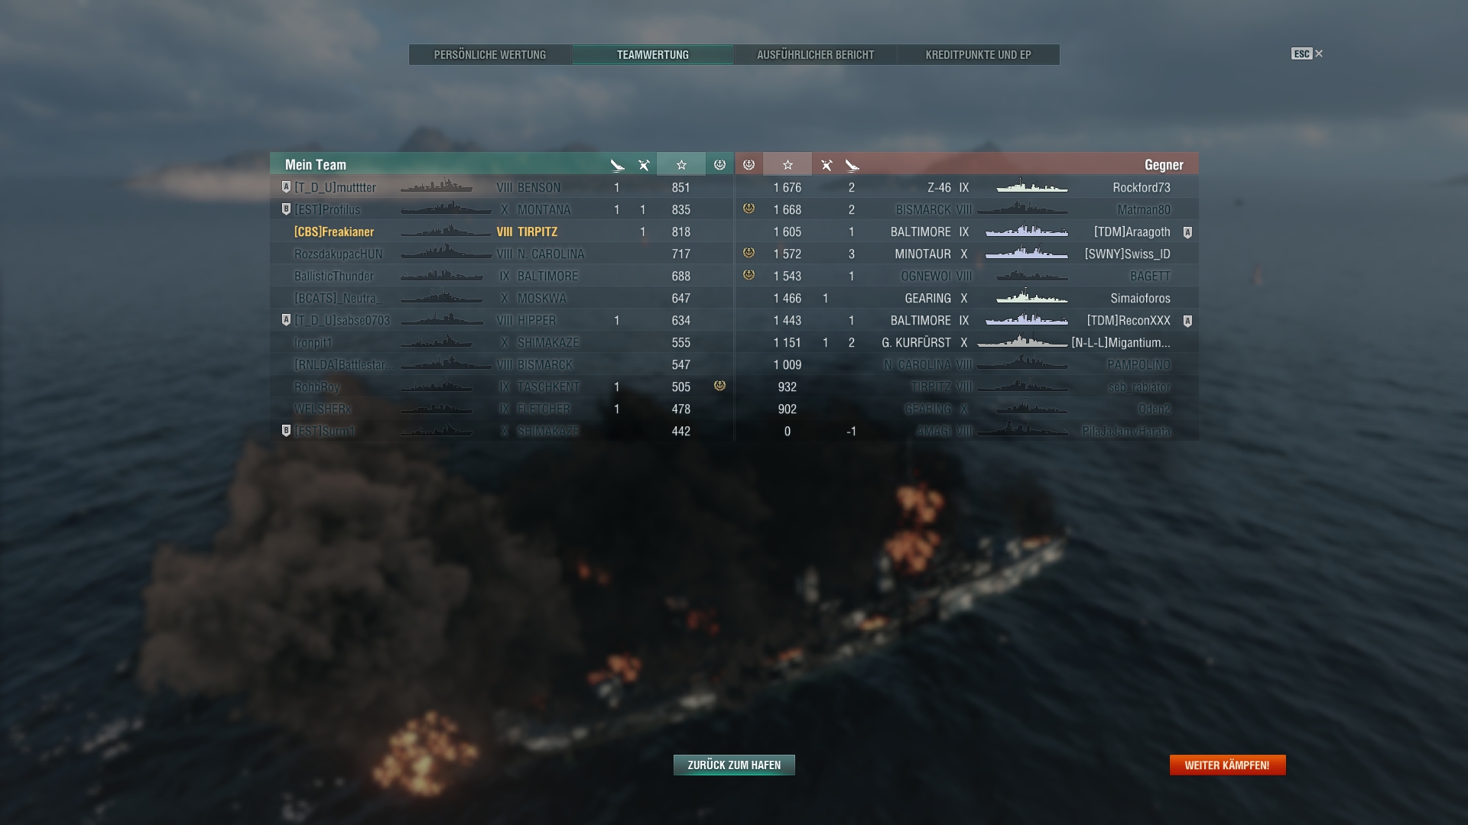Click the division badge beside [TDM]Araagoth

point(1187,232)
